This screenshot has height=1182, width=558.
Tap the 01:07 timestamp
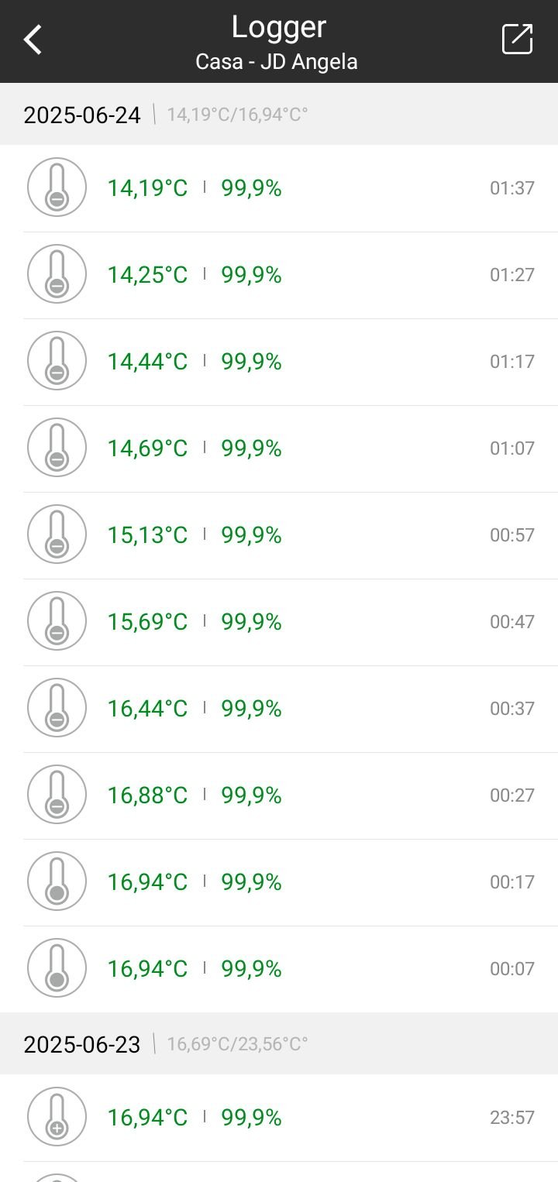click(x=511, y=448)
